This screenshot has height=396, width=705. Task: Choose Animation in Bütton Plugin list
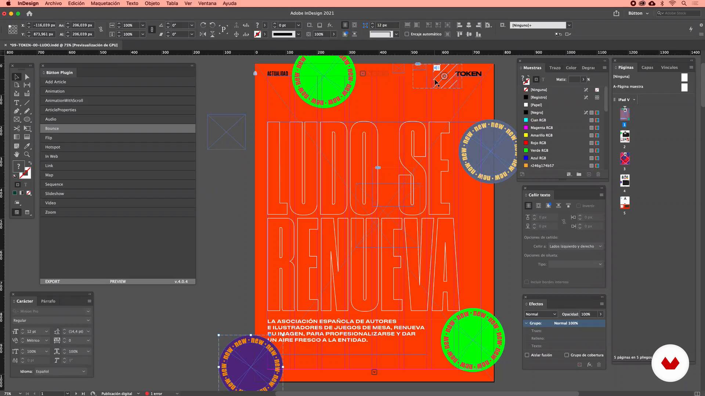(117, 91)
